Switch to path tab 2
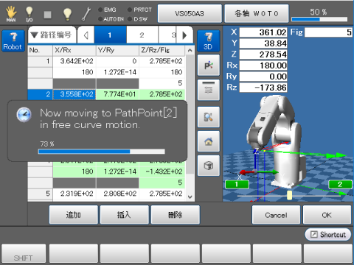Image resolution: width=354 pixels, height=265 pixels. (x=142, y=35)
